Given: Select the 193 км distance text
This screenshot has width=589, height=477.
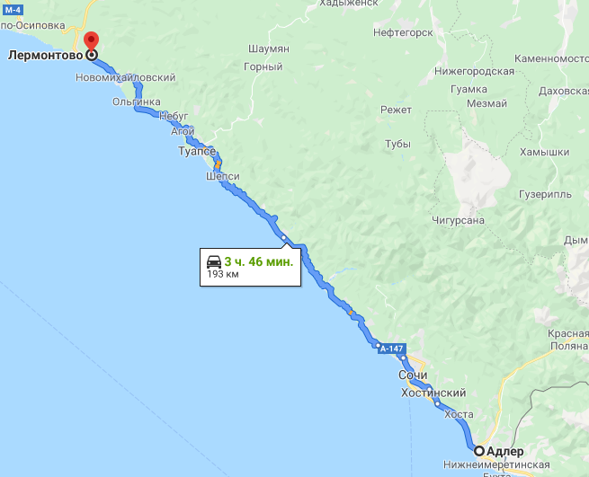Looking at the screenshot, I should [223, 274].
